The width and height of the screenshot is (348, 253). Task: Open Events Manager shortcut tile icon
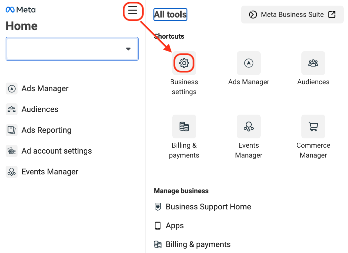point(248,126)
